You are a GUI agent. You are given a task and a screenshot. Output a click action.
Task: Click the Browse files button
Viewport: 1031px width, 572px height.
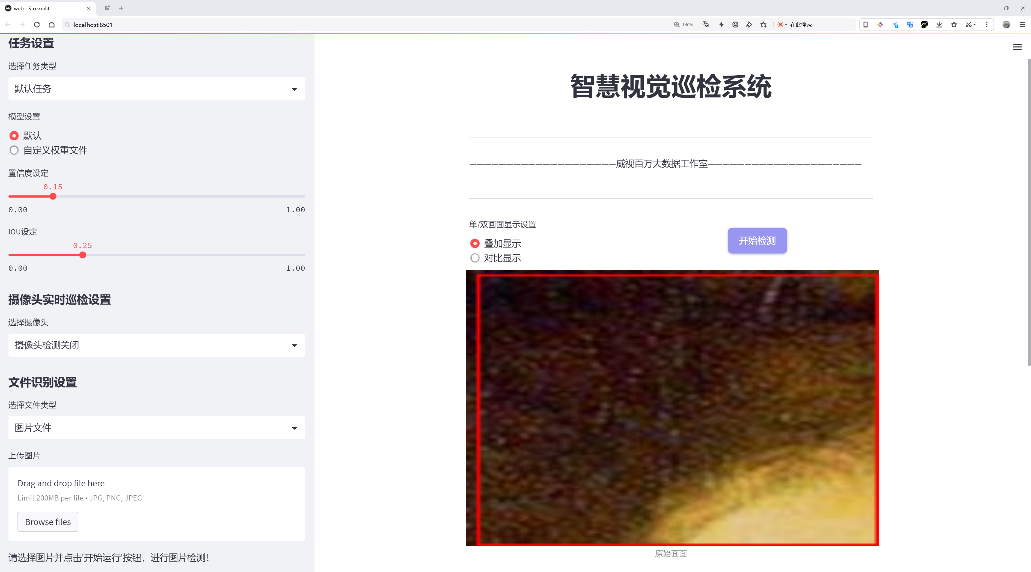point(47,522)
